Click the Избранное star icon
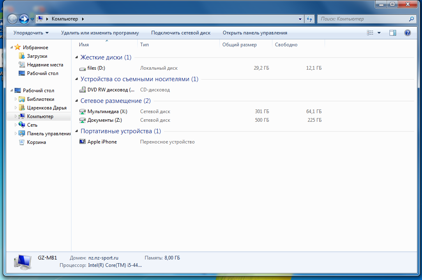422x280 pixels. 18,47
